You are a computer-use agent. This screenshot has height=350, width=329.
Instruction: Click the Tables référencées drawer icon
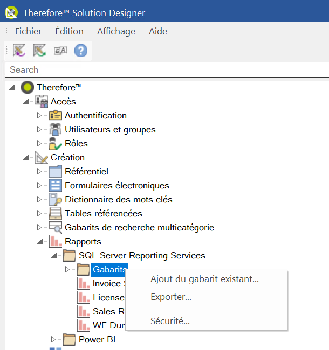tap(56, 213)
